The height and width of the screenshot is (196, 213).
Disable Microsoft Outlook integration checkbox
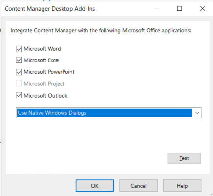click(x=19, y=95)
